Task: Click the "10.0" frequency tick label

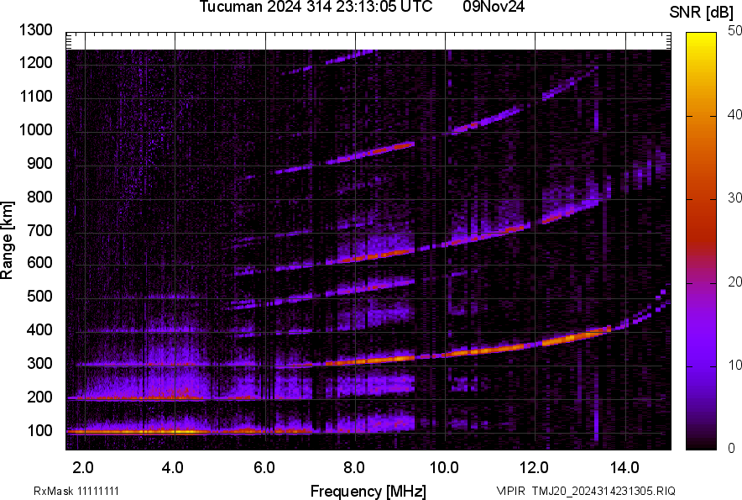Action: [x=444, y=468]
